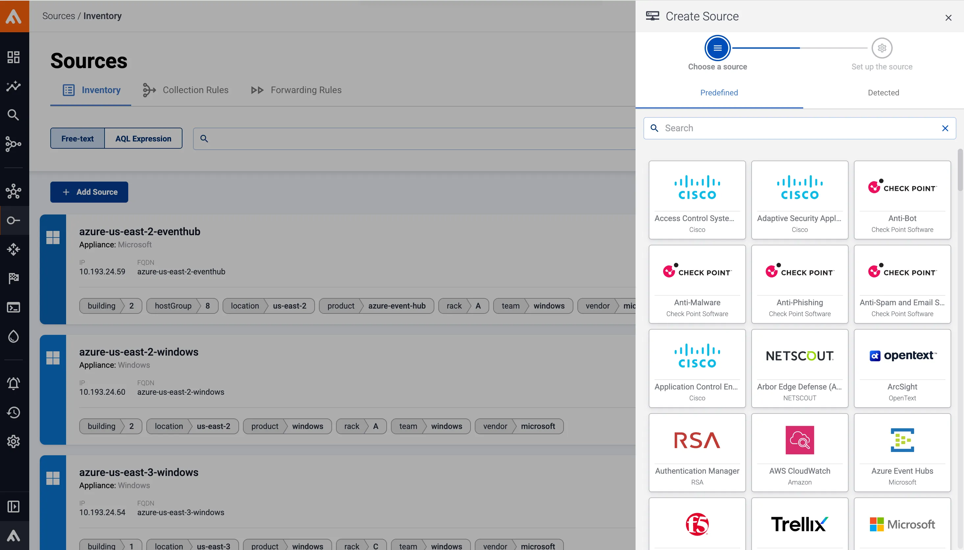Click the Sources breadcrumb link
The width and height of the screenshot is (964, 550).
[59, 16]
